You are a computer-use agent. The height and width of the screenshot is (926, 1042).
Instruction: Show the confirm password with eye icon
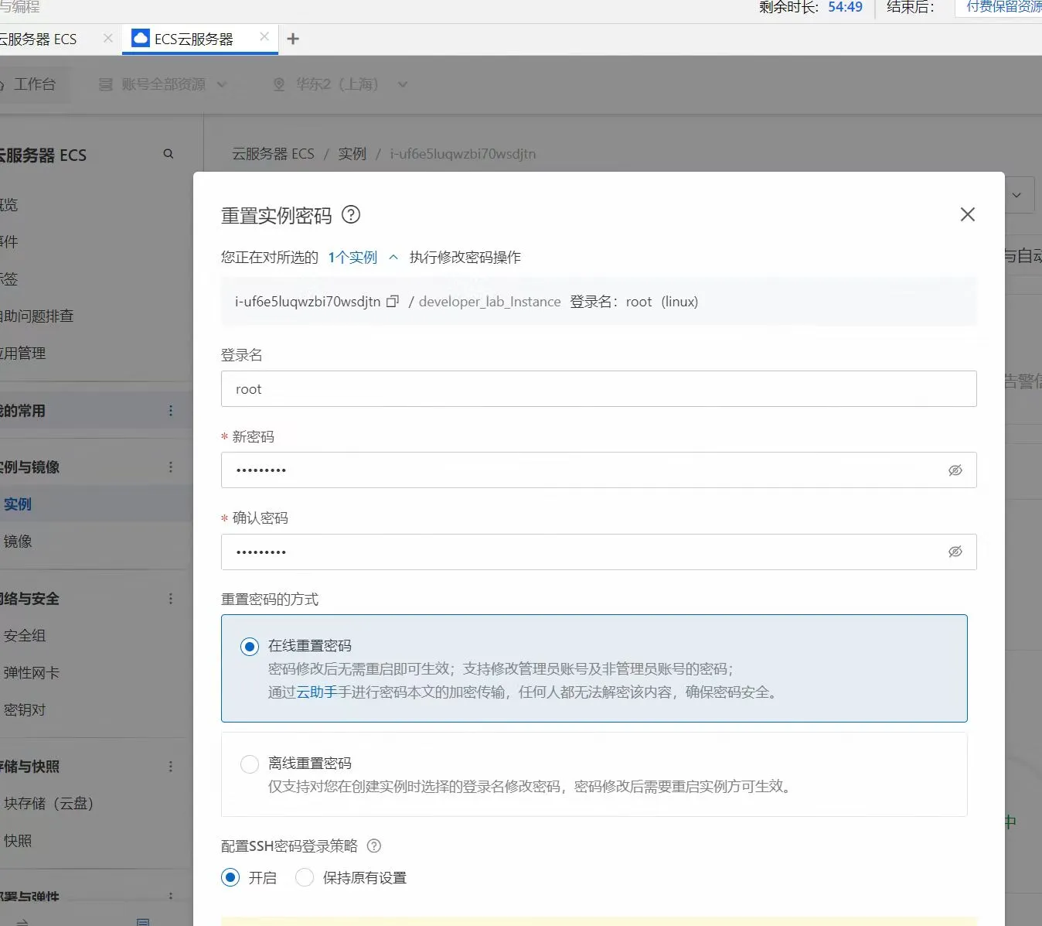[955, 552]
